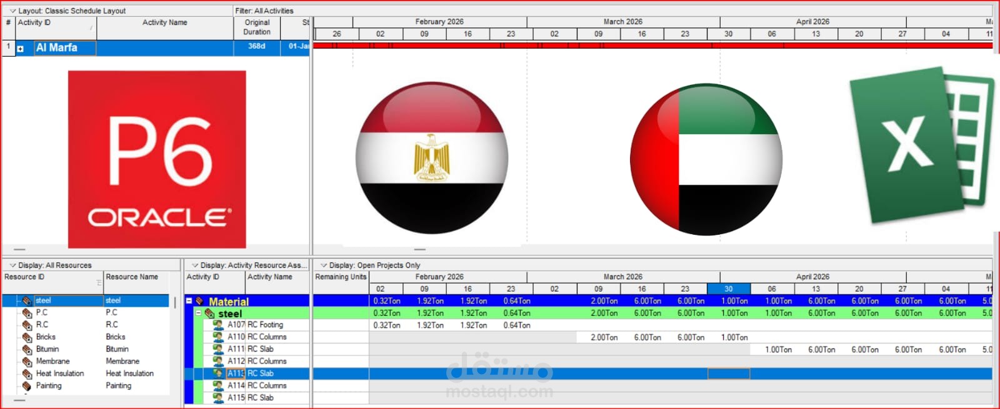This screenshot has height=409, width=1000.
Task: Click the Original Duration column header
Action: point(257,27)
